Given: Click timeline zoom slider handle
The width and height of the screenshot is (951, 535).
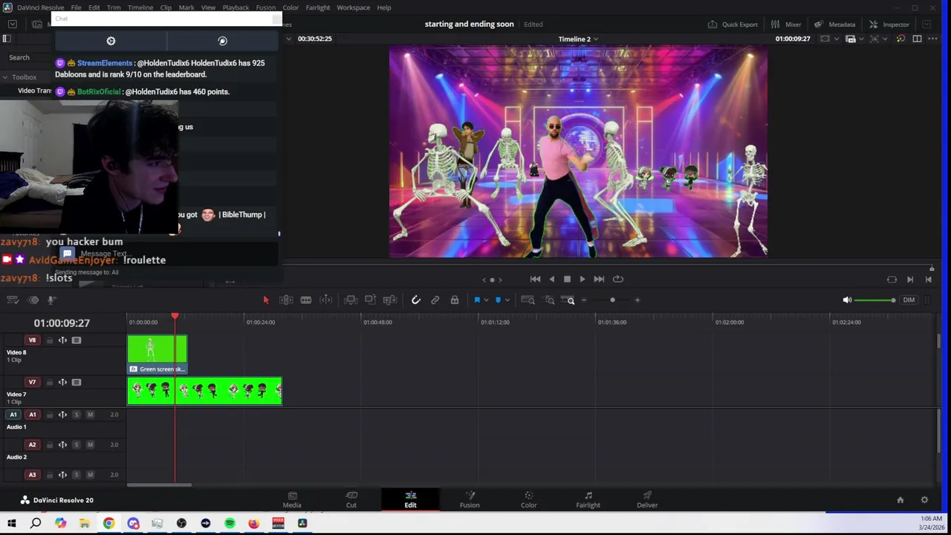Looking at the screenshot, I should (x=612, y=300).
